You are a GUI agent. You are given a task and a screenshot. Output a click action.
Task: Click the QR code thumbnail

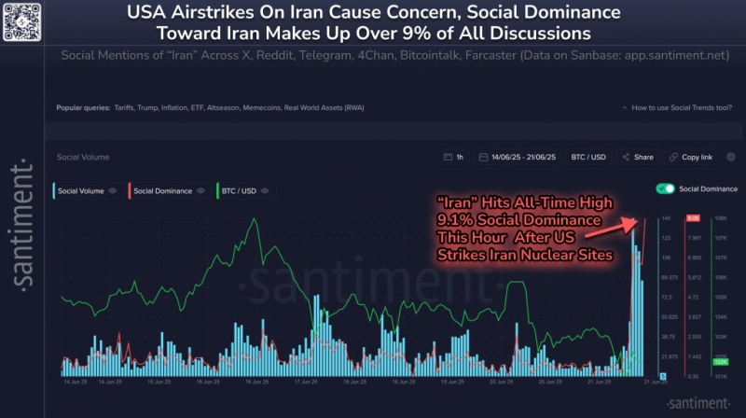[21, 21]
